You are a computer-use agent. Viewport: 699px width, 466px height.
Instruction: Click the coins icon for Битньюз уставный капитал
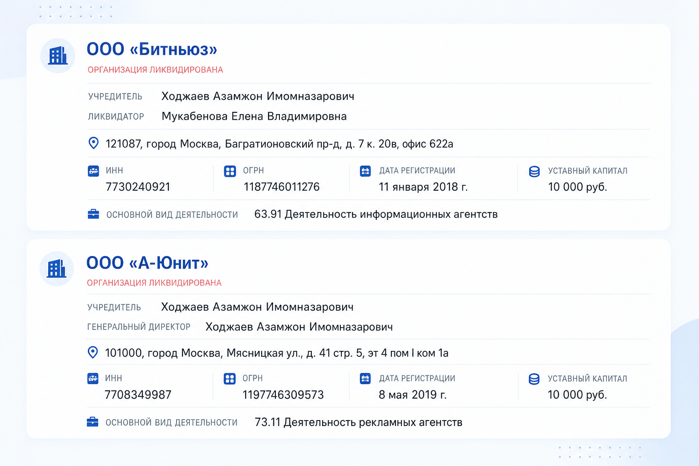(534, 172)
